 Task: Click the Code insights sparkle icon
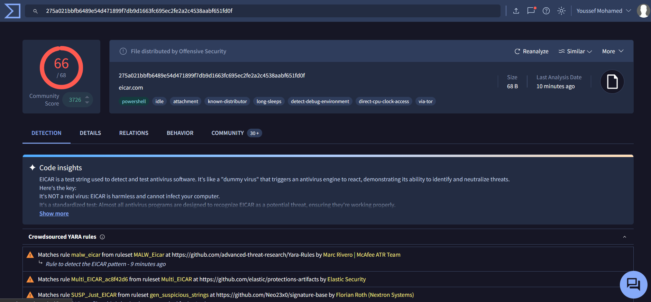(x=33, y=167)
